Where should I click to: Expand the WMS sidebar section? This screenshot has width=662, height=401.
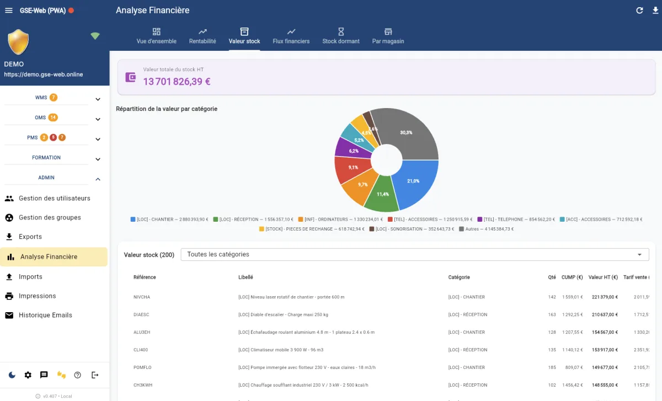pyautogui.click(x=98, y=99)
